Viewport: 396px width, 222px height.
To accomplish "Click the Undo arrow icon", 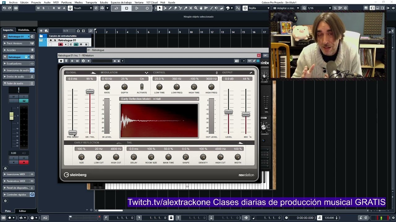I will (4, 8).
